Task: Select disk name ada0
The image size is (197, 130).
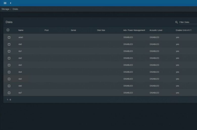Action: [21, 37]
